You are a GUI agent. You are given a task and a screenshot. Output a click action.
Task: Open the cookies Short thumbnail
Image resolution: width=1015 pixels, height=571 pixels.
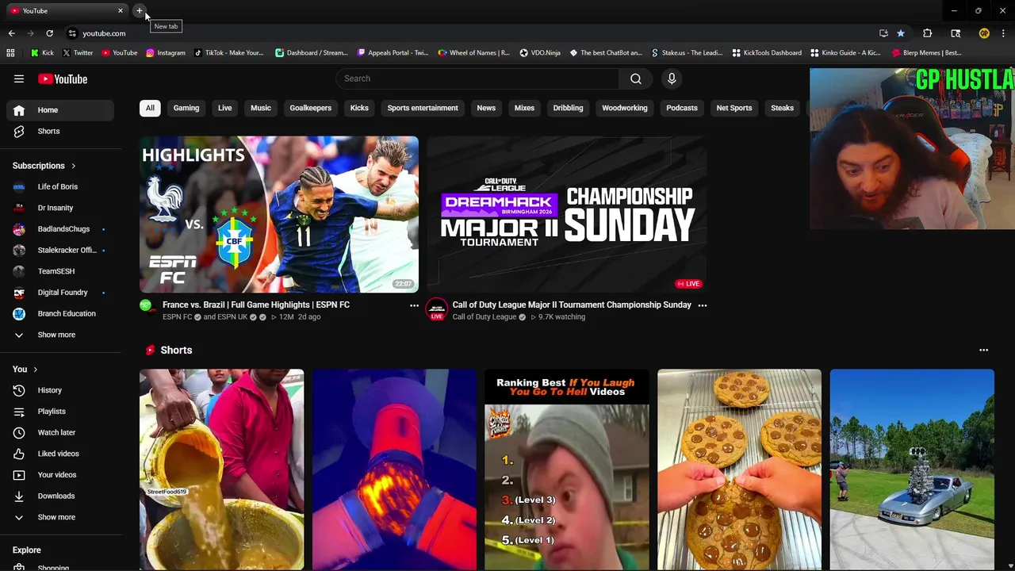click(x=739, y=469)
